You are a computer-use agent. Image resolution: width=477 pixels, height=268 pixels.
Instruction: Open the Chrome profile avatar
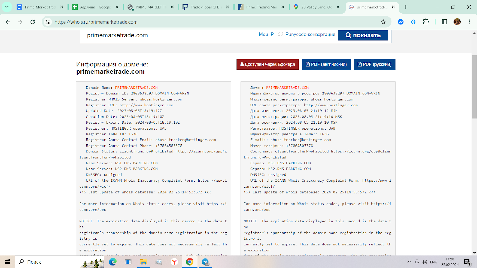click(x=457, y=22)
